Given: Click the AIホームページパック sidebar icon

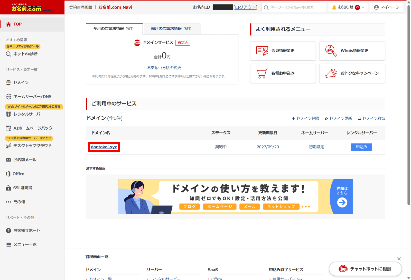Looking at the screenshot, I should click(x=8, y=128).
